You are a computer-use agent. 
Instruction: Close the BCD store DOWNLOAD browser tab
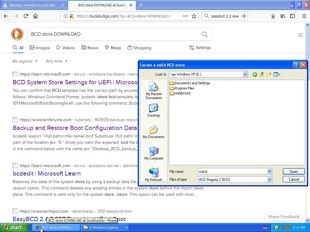131,5
